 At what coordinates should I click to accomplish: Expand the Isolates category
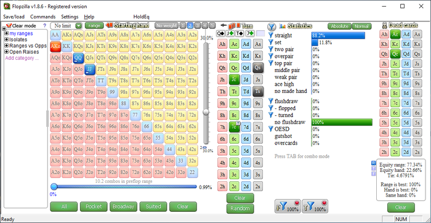point(7,39)
